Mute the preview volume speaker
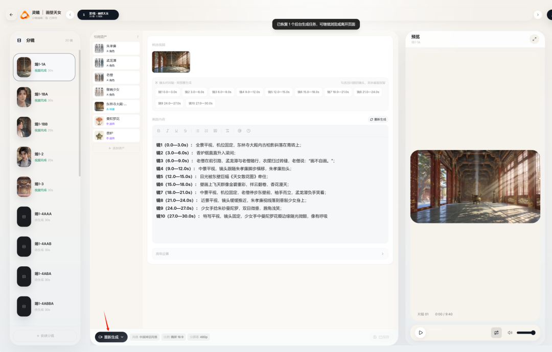 click(510, 333)
